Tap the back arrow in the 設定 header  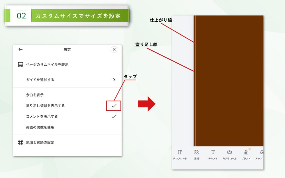click(x=20, y=49)
